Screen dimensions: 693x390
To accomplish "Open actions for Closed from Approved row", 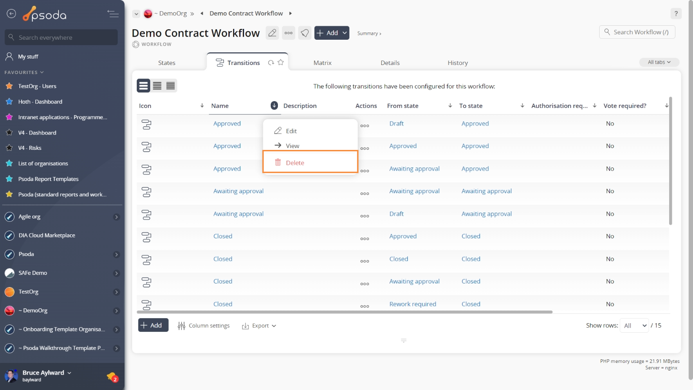I will [365, 239].
